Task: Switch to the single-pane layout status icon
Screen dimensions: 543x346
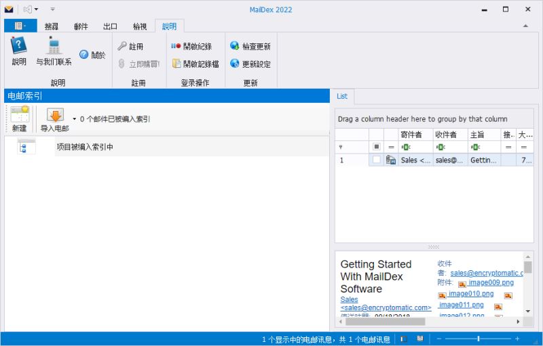Action: (x=403, y=339)
